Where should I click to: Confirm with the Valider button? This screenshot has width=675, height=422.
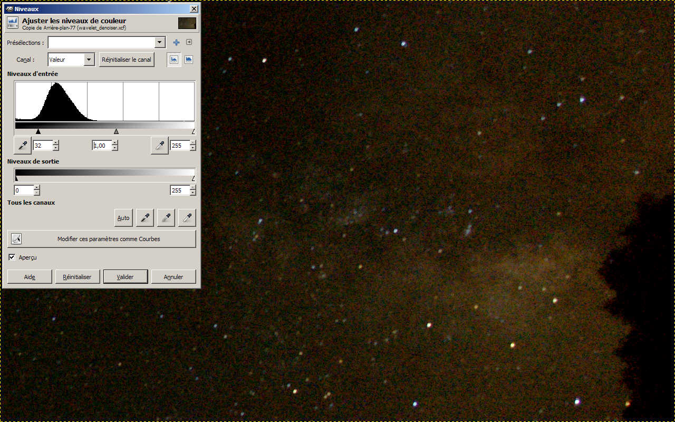pos(125,277)
